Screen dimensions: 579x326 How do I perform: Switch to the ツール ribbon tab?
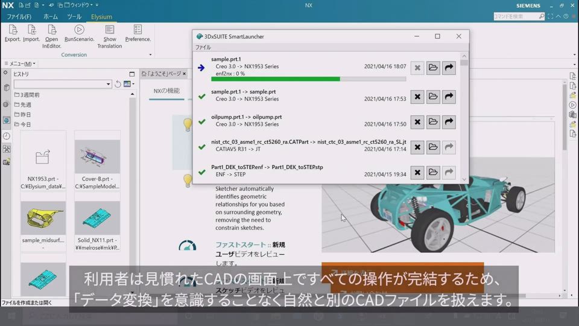coord(74,17)
